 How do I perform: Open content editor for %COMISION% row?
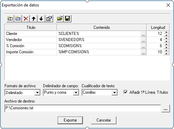144,46
